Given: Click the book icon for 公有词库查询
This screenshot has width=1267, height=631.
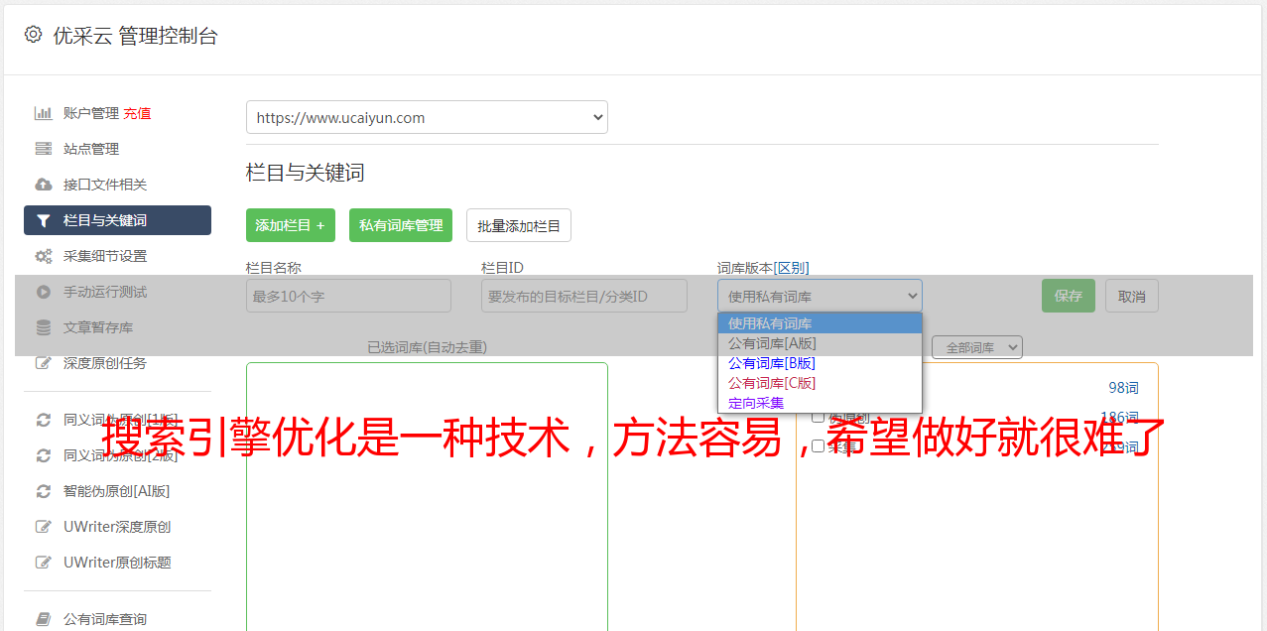Looking at the screenshot, I should (x=43, y=619).
